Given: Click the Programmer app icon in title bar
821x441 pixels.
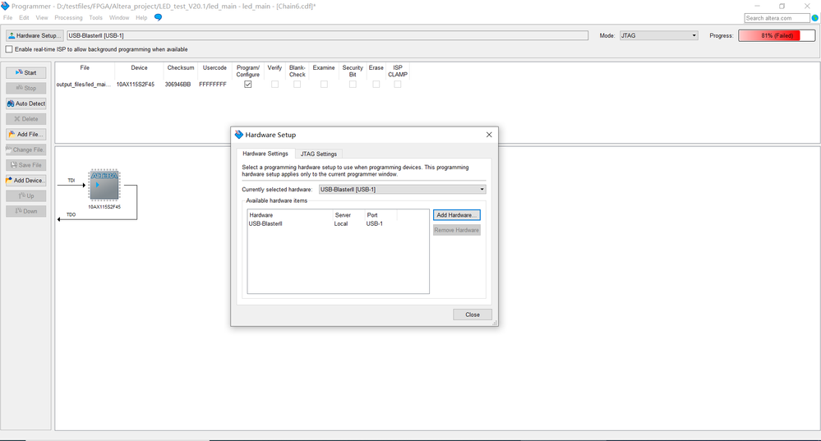Looking at the screenshot, I should pos(5,6).
